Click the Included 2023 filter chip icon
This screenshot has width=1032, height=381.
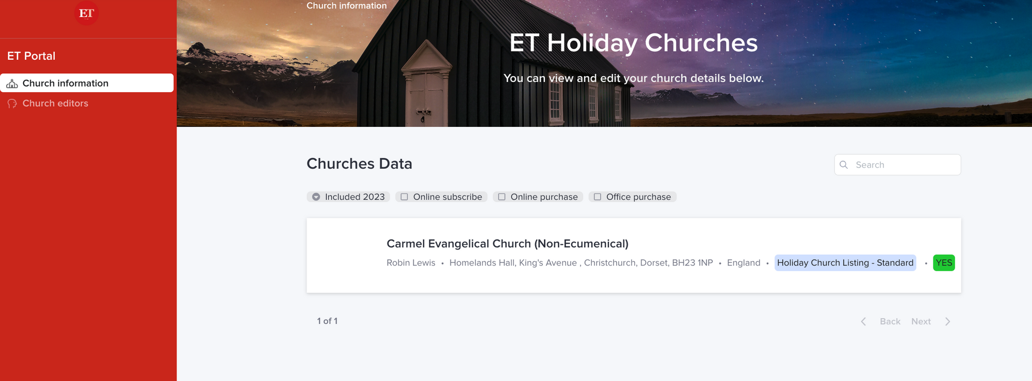[316, 197]
